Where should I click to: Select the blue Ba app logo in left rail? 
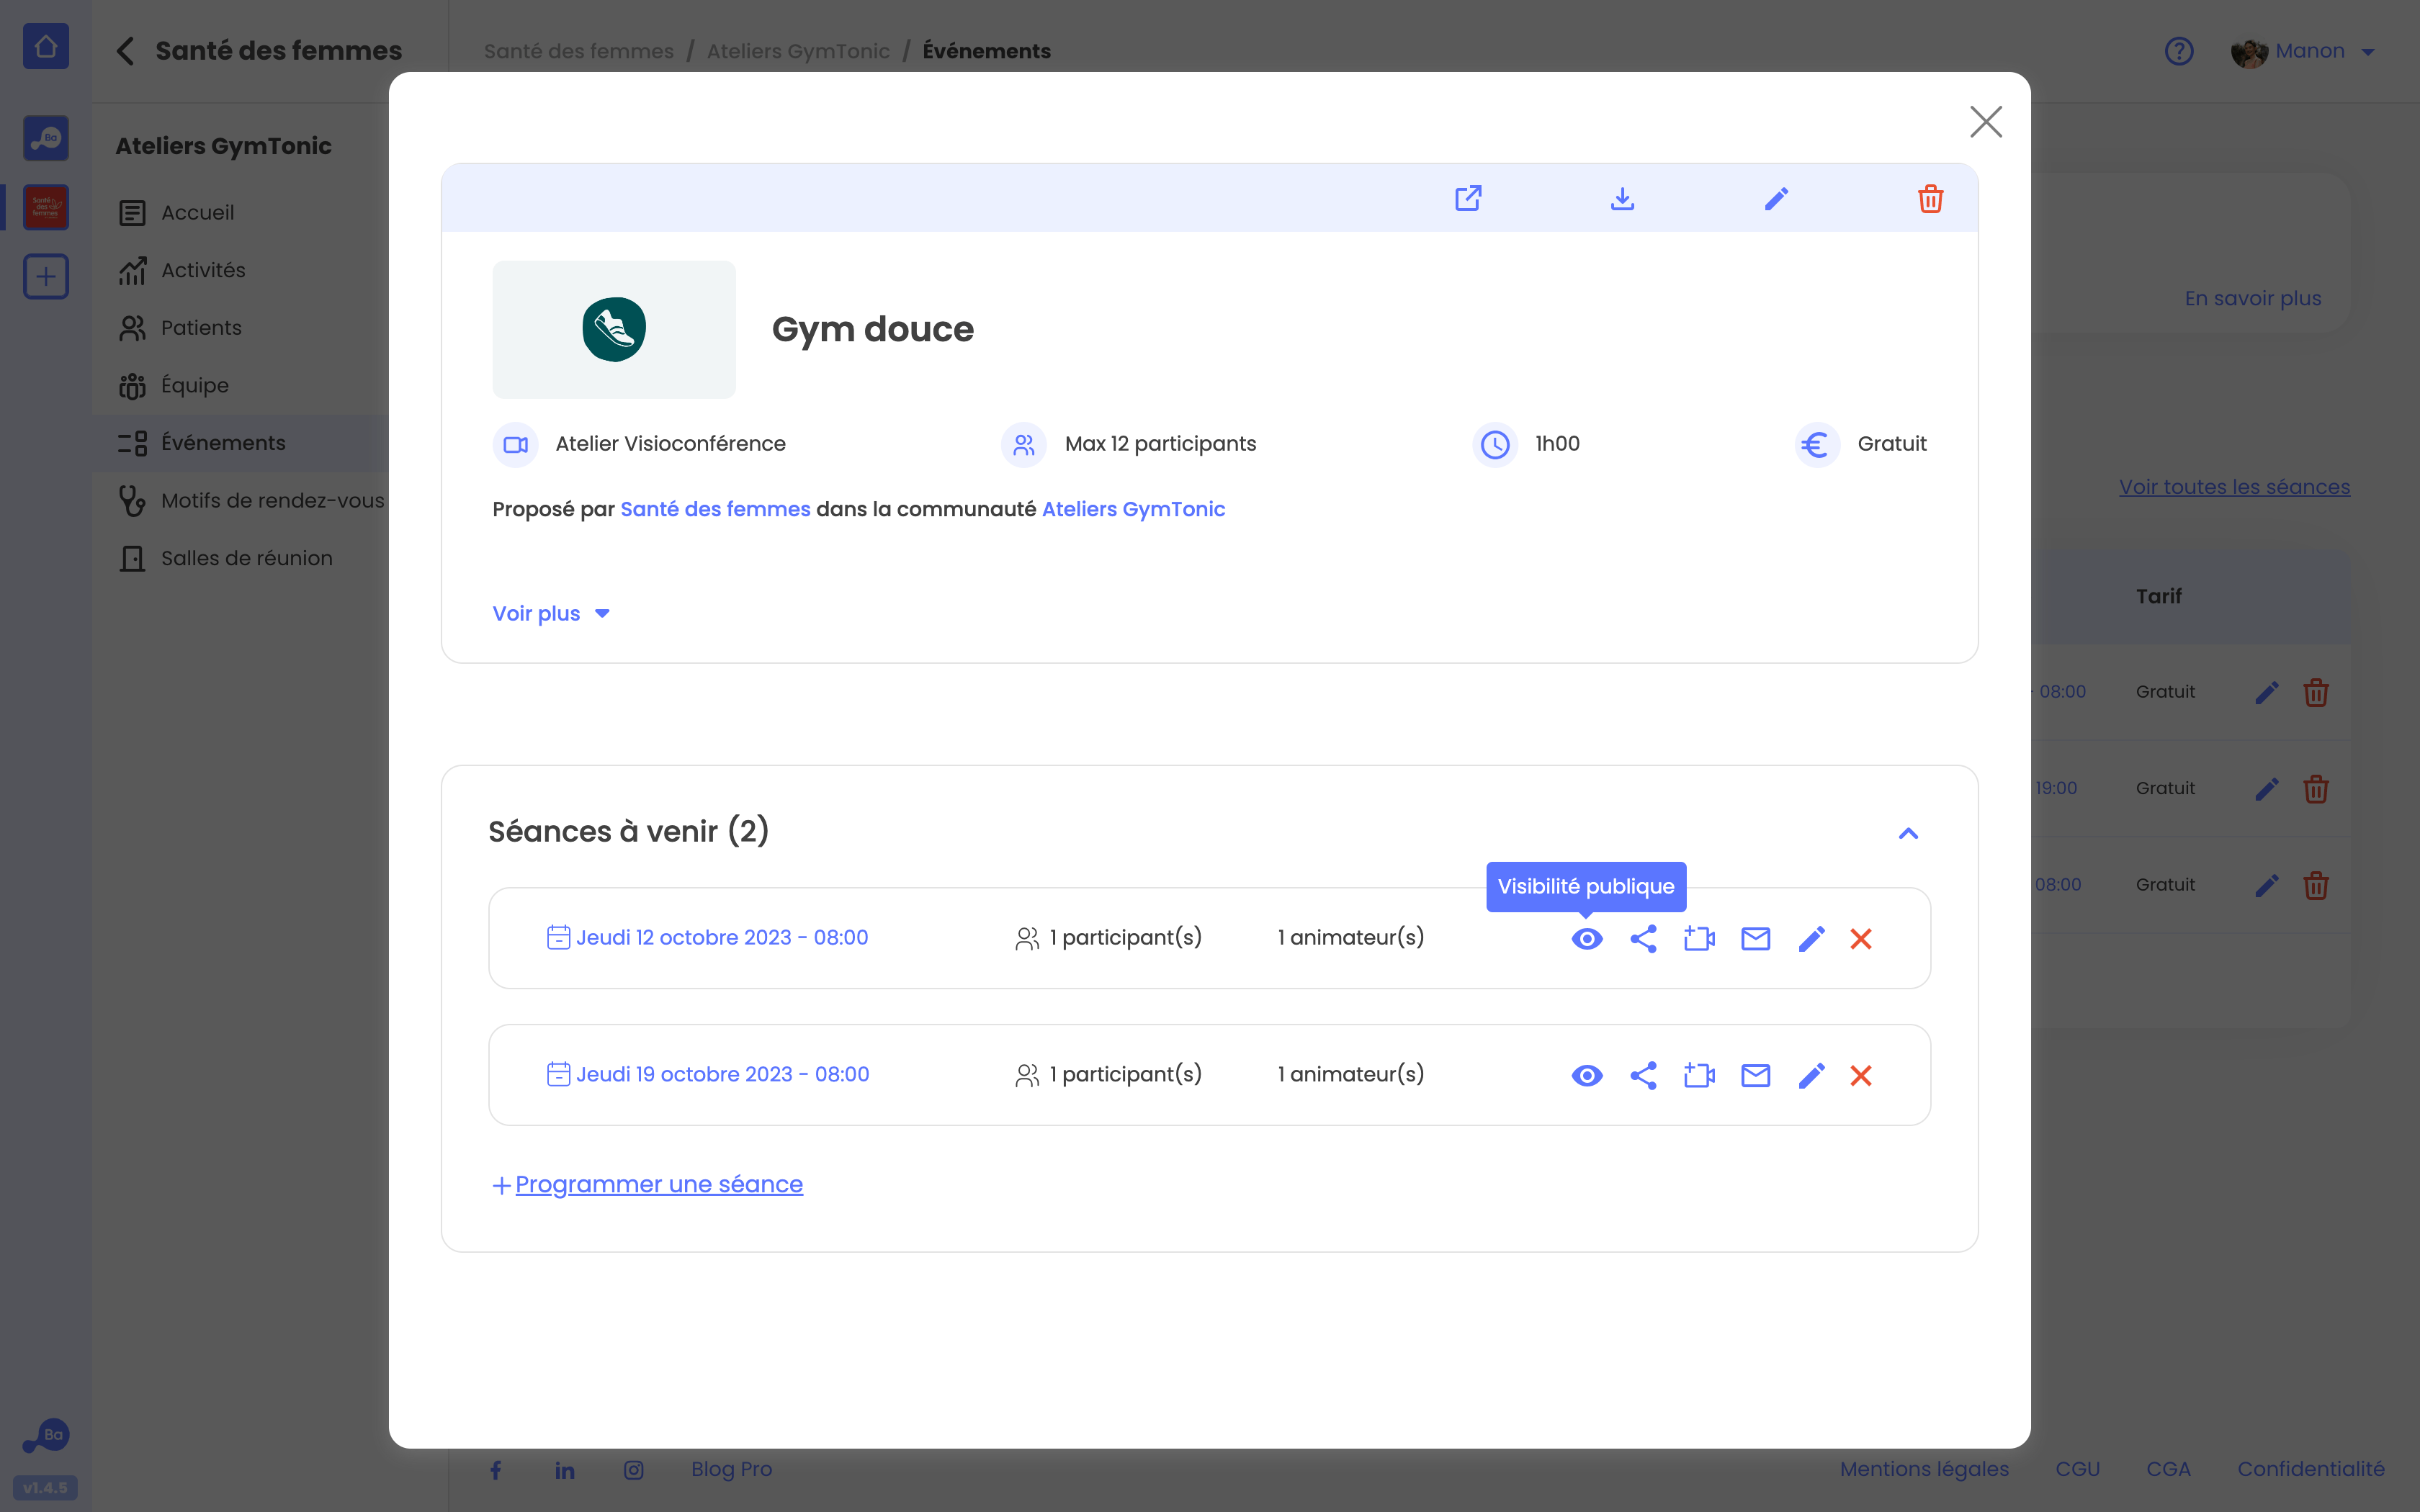[46, 138]
